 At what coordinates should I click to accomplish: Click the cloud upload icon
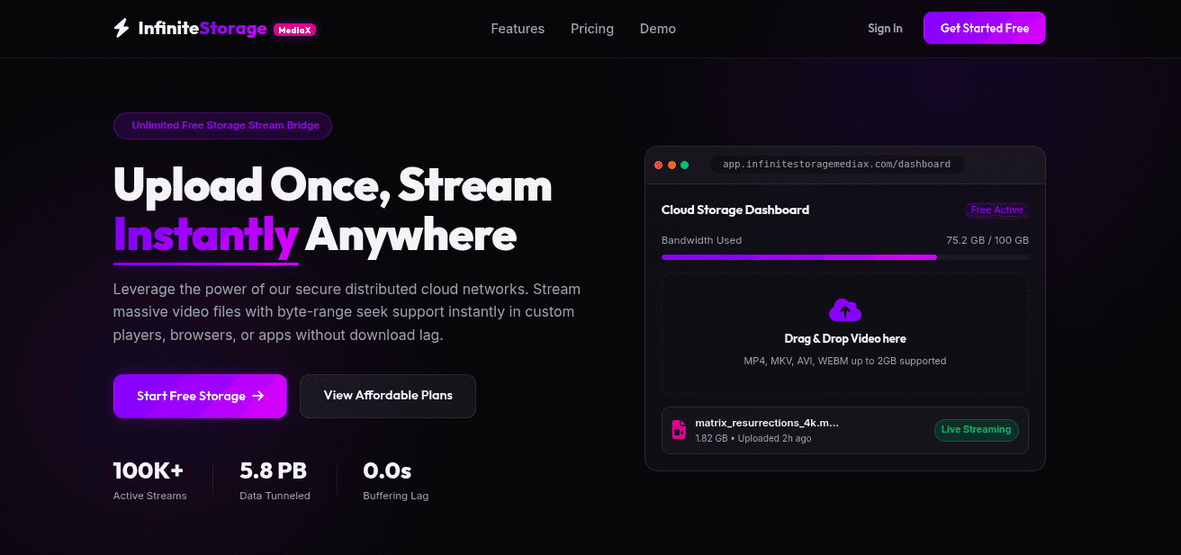pos(844,310)
